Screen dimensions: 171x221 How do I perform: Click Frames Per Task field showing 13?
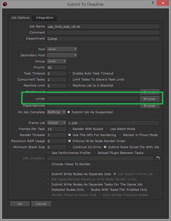pyautogui.click(x=57, y=129)
